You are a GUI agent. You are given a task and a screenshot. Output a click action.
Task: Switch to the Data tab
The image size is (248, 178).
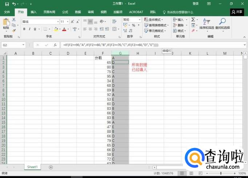(78, 12)
